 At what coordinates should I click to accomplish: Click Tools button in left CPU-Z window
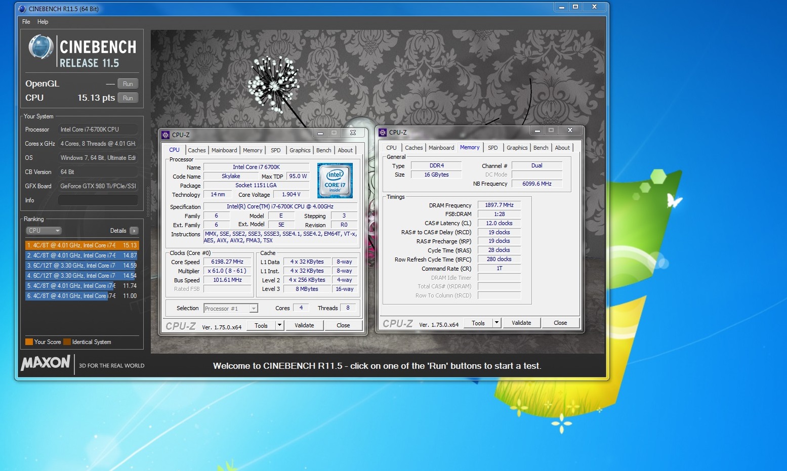point(261,326)
